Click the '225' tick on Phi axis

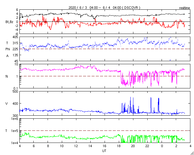click(15, 49)
